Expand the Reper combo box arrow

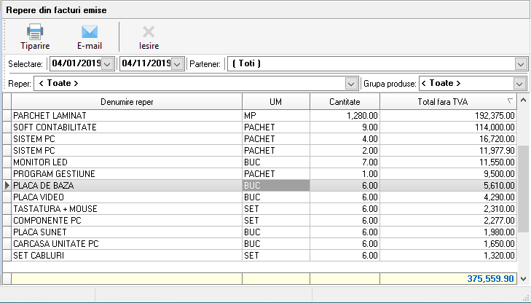click(x=353, y=83)
